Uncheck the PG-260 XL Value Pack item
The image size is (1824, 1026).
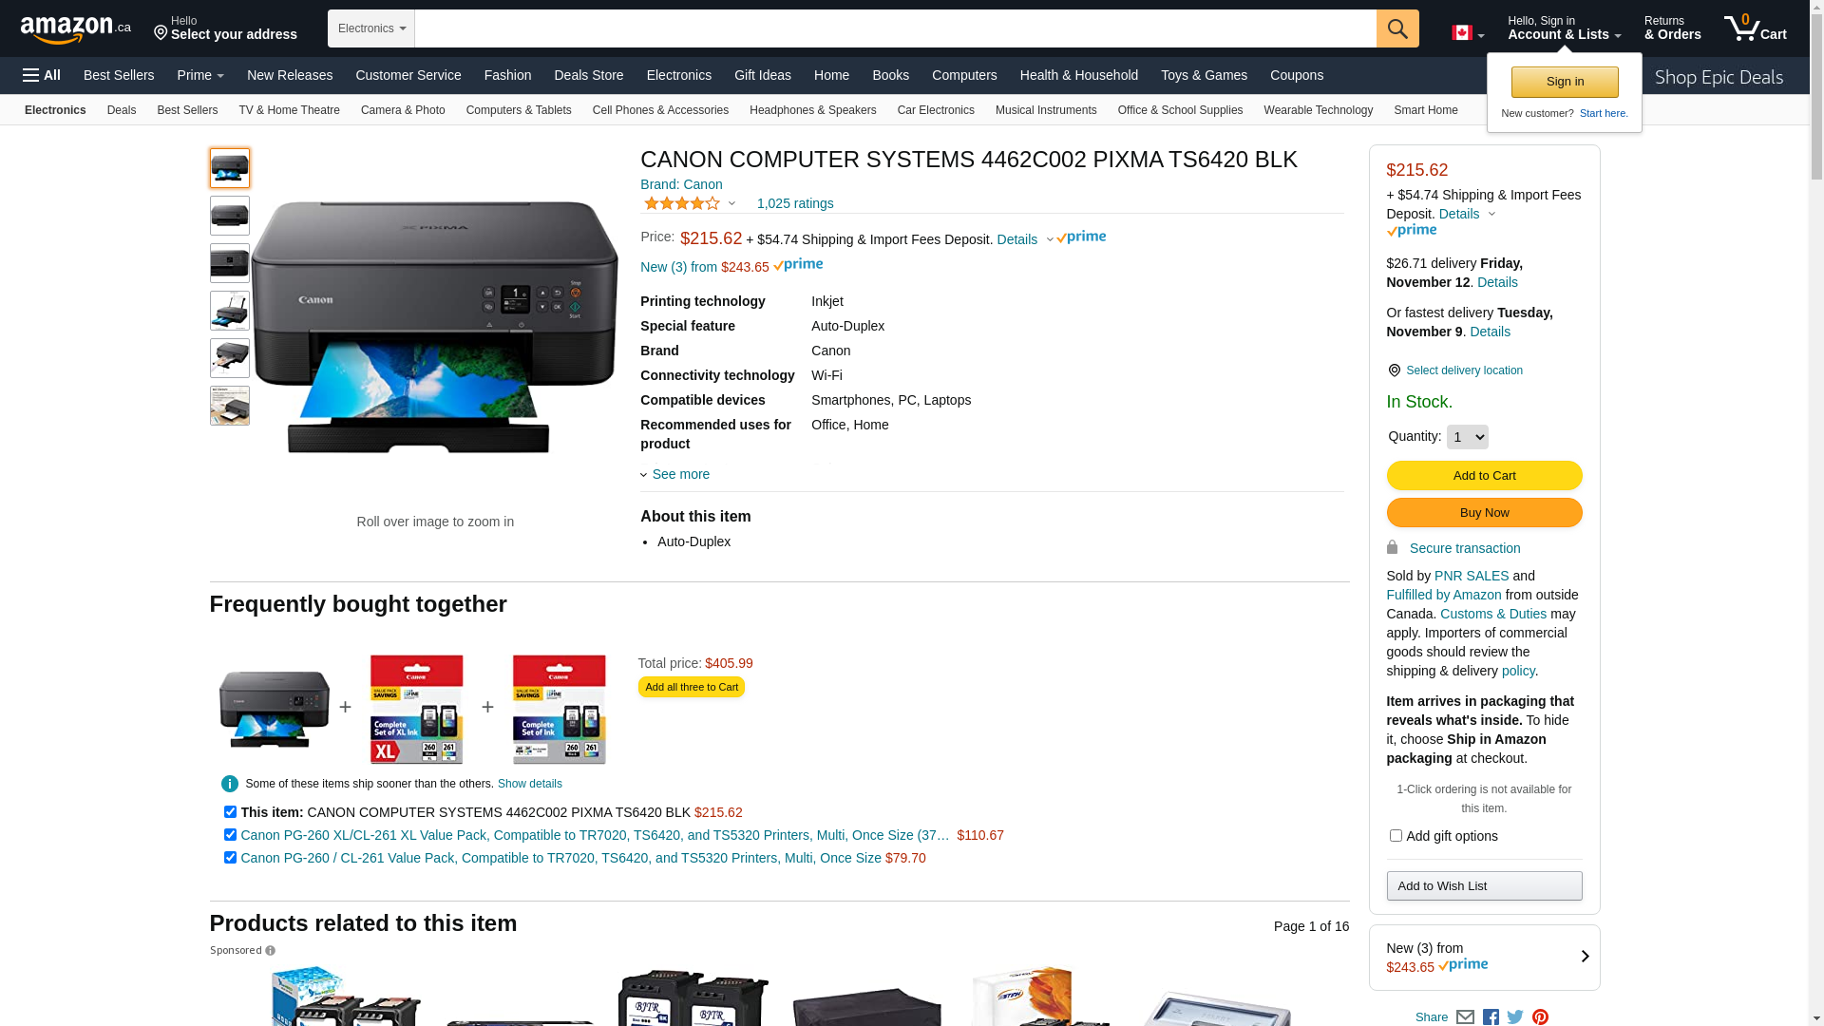(x=230, y=835)
